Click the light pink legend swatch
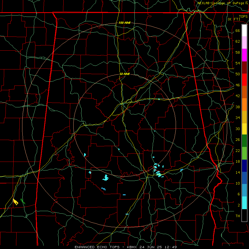 click(x=244, y=43)
